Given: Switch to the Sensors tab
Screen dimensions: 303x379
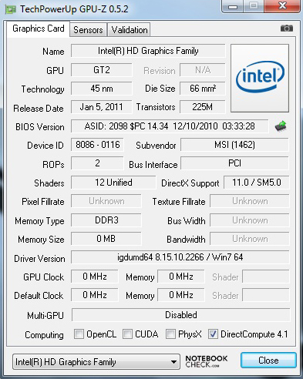Looking at the screenshot, I should (88, 30).
